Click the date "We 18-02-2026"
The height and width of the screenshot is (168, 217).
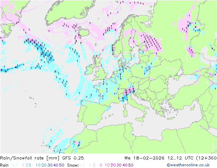(x=144, y=158)
